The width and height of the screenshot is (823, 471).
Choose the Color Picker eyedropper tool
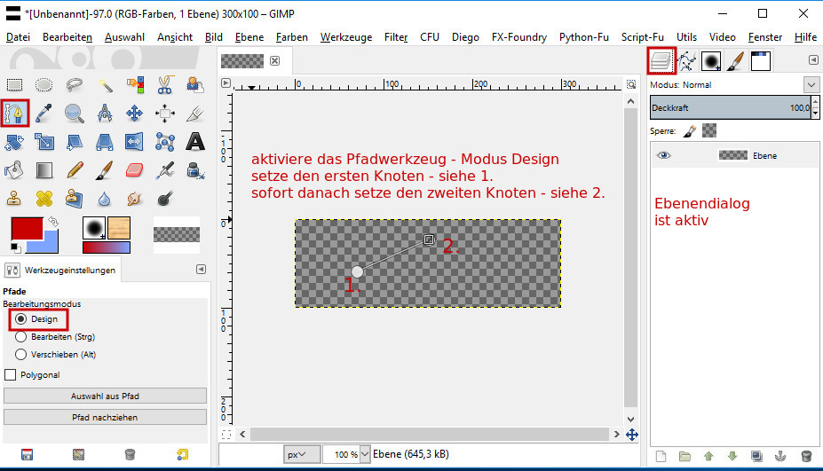coord(44,114)
